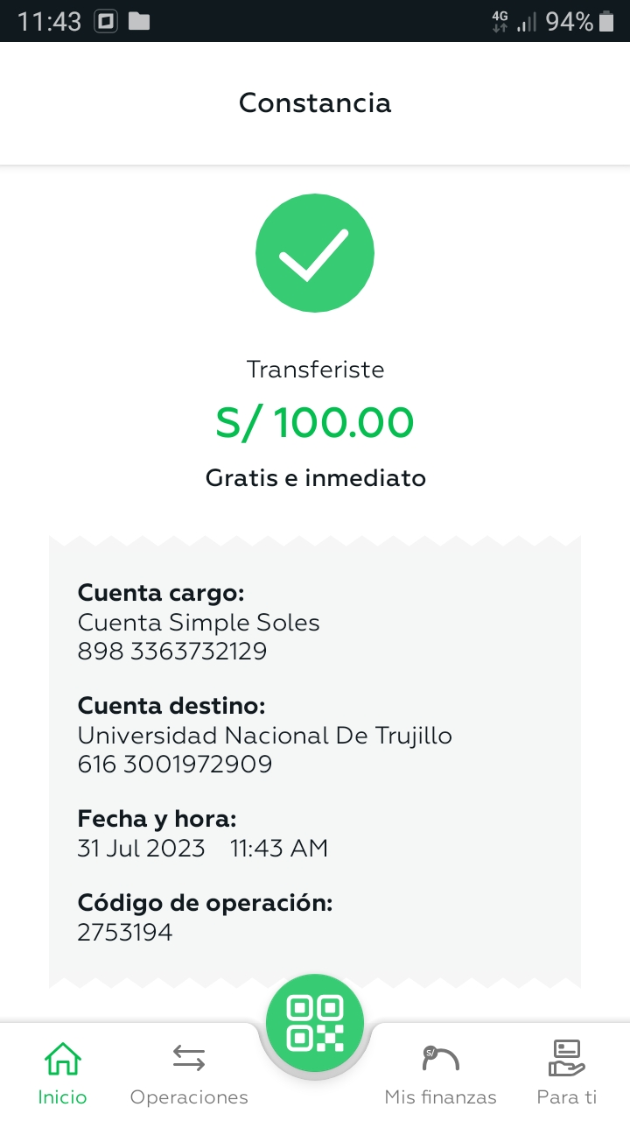Tap the destination account number 616 3001972909
Viewport: 630px width, 1121px height.
coord(175,764)
